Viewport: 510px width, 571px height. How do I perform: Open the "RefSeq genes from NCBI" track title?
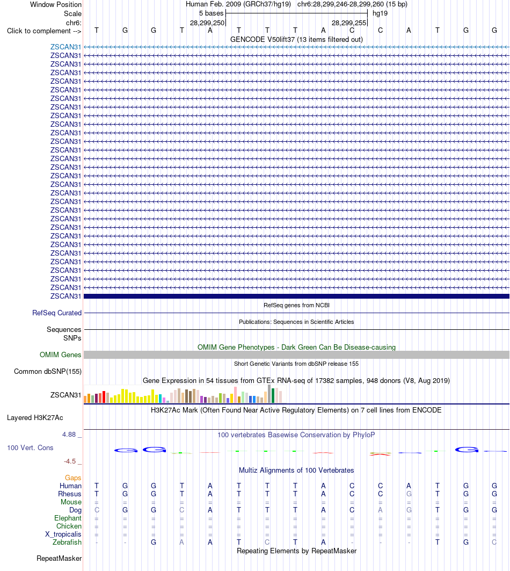[296, 305]
